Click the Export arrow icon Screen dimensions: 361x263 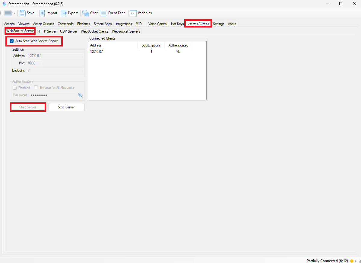[x=64, y=13]
